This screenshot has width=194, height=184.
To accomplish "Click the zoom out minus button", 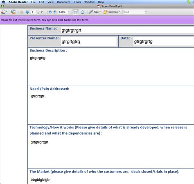I will pos(50,12).
